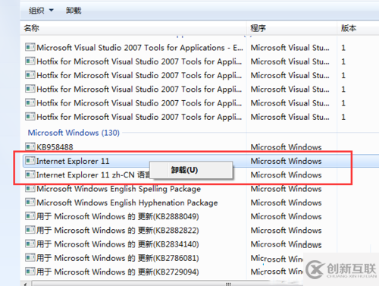The width and height of the screenshot is (379, 286).
Task: Select Microsoft Windows English Spelling Package
Action: coord(119,189)
